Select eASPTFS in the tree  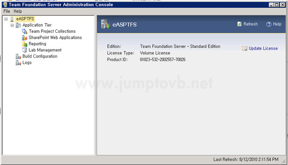(x=25, y=19)
